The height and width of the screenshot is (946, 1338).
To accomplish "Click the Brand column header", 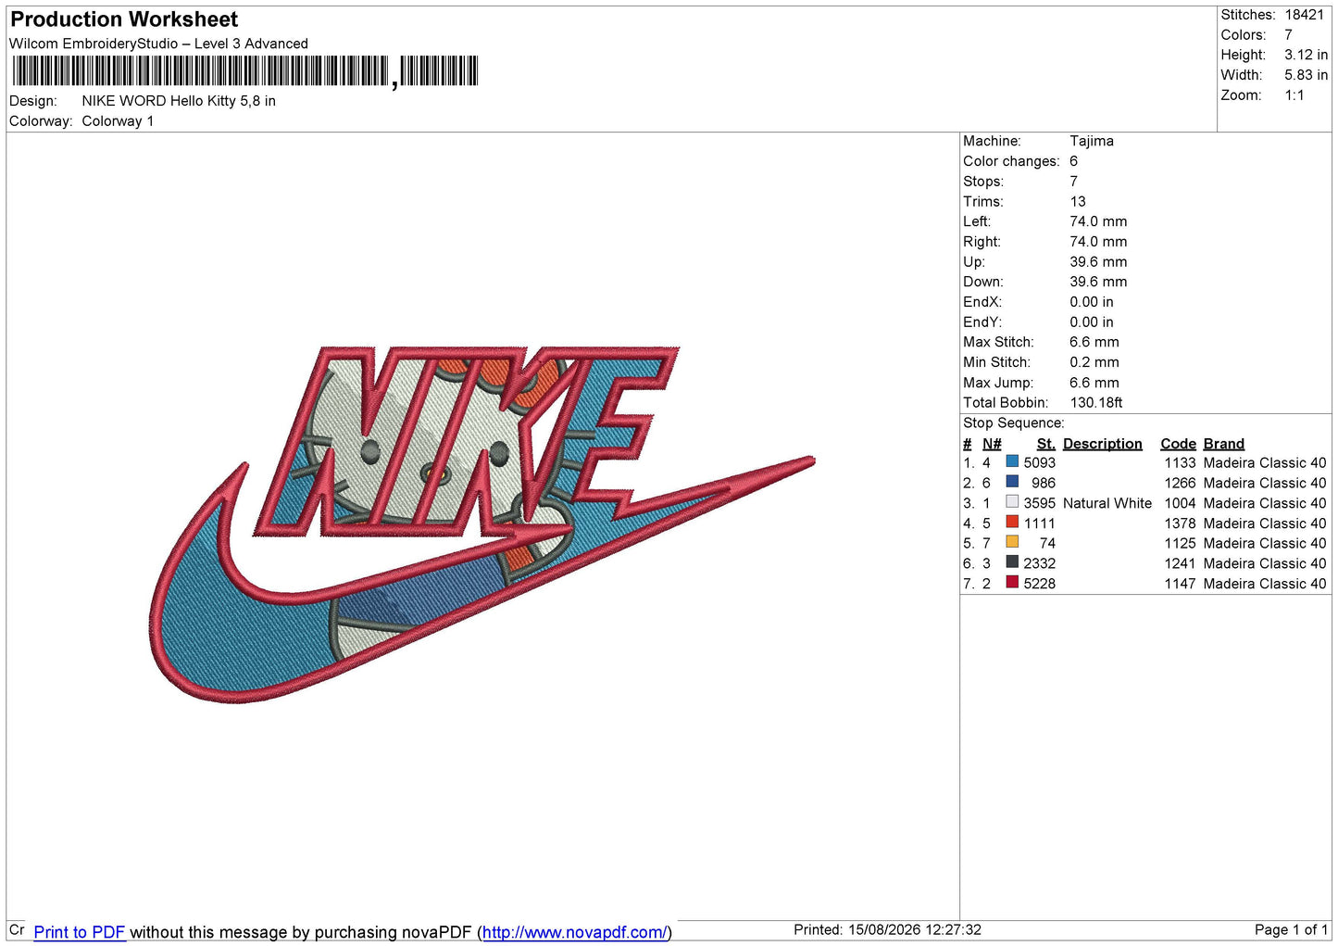I will click(x=1223, y=444).
